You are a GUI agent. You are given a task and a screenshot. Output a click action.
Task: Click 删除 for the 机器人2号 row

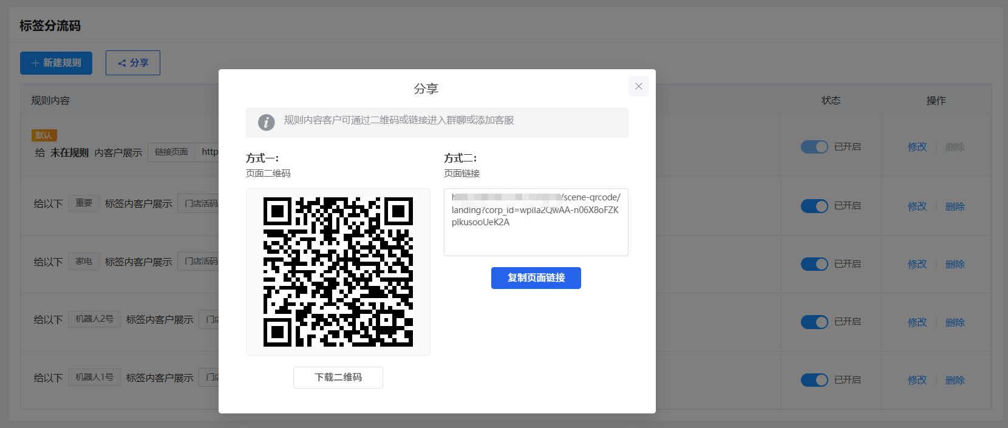[x=955, y=322]
